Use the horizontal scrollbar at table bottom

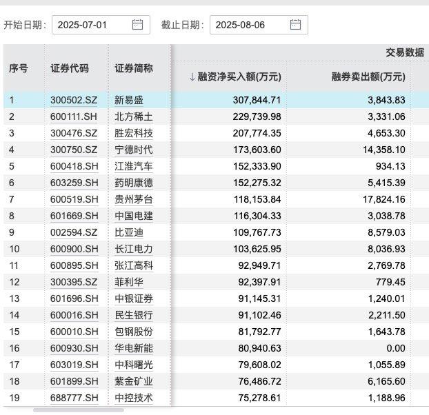(x=79, y=410)
